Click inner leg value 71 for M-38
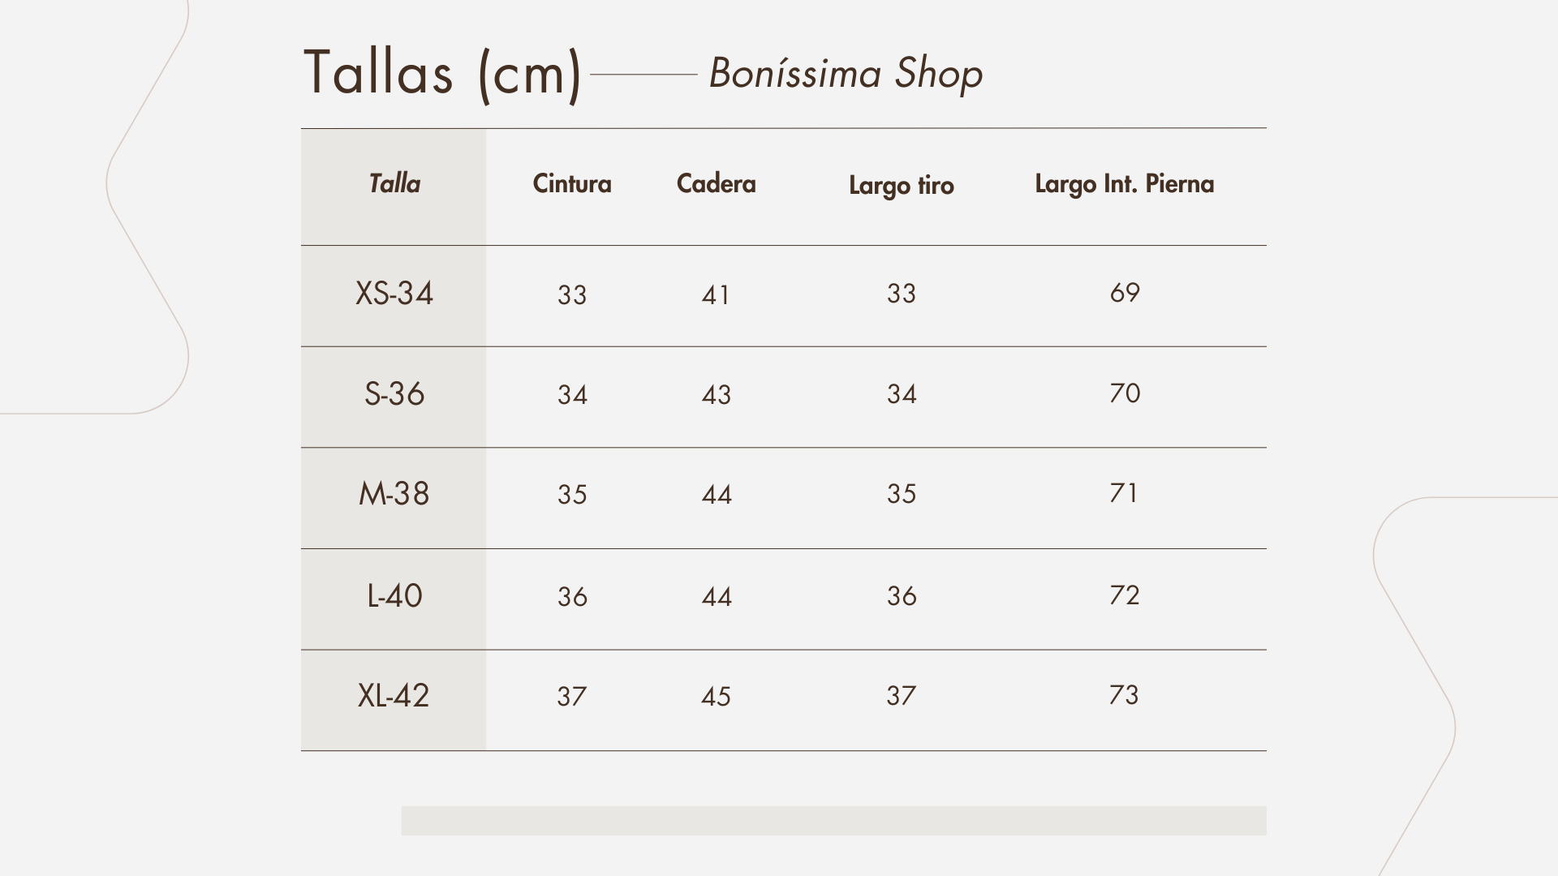This screenshot has height=876, width=1558. [x=1124, y=493]
